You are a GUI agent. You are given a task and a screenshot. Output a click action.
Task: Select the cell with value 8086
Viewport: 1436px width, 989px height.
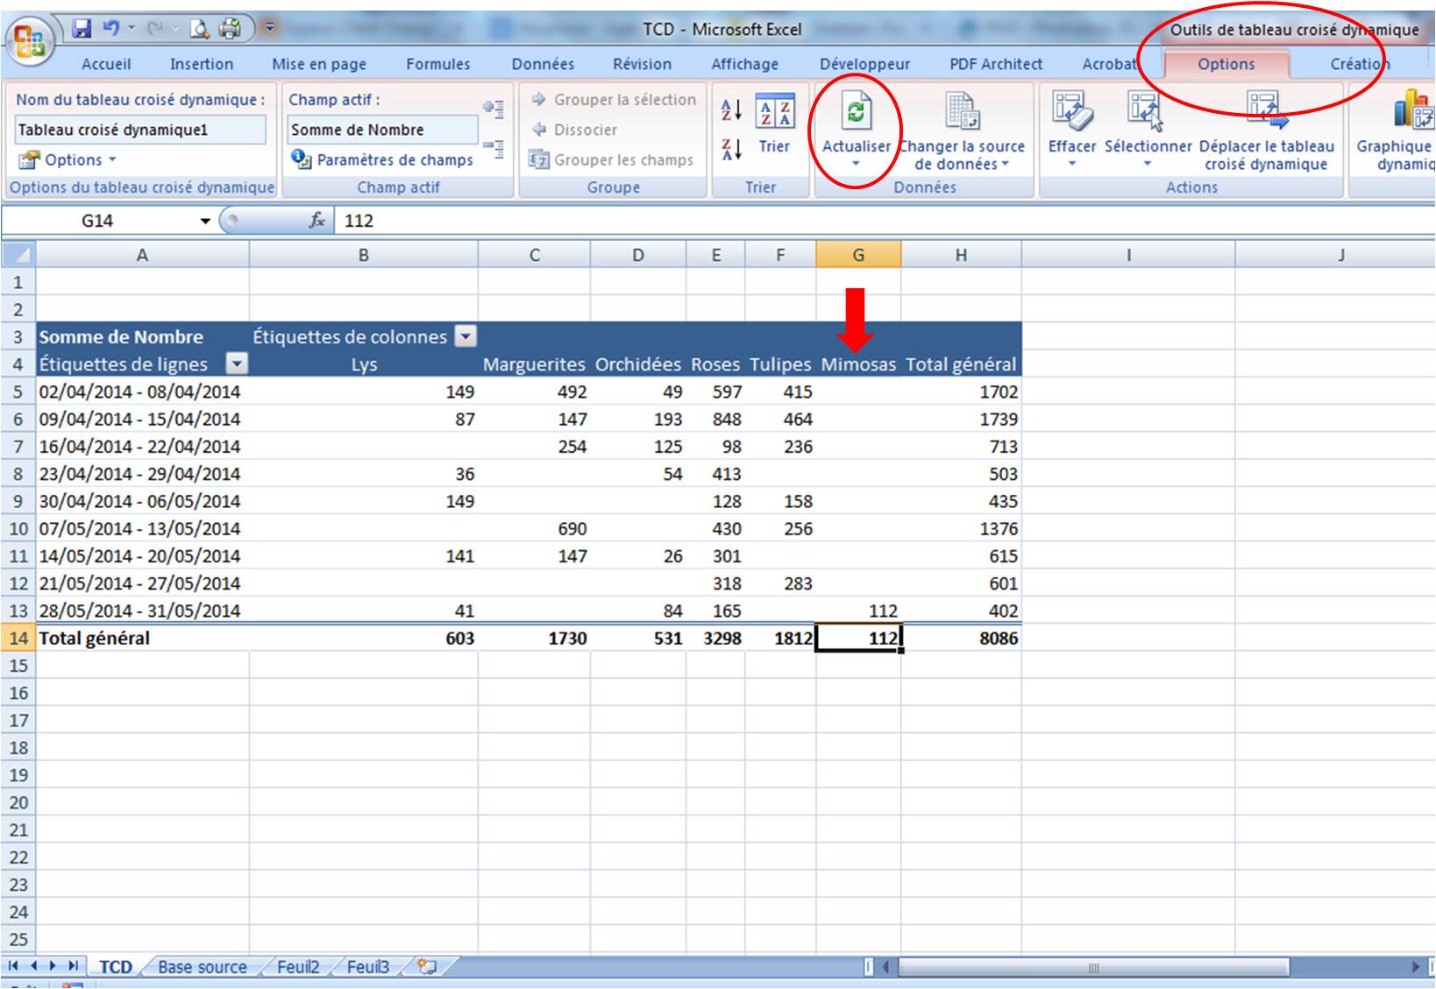pos(961,638)
